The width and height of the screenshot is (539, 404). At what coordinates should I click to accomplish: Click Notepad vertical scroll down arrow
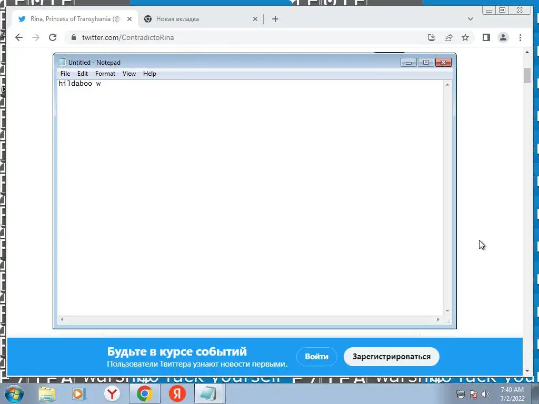pos(447,310)
